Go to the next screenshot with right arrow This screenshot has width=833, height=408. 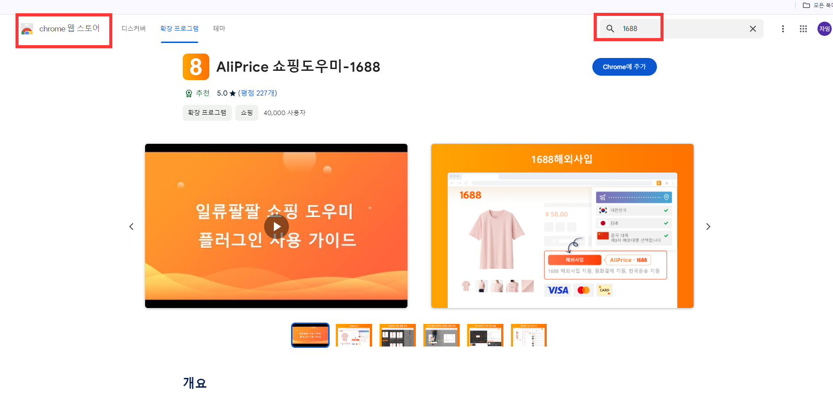click(708, 227)
